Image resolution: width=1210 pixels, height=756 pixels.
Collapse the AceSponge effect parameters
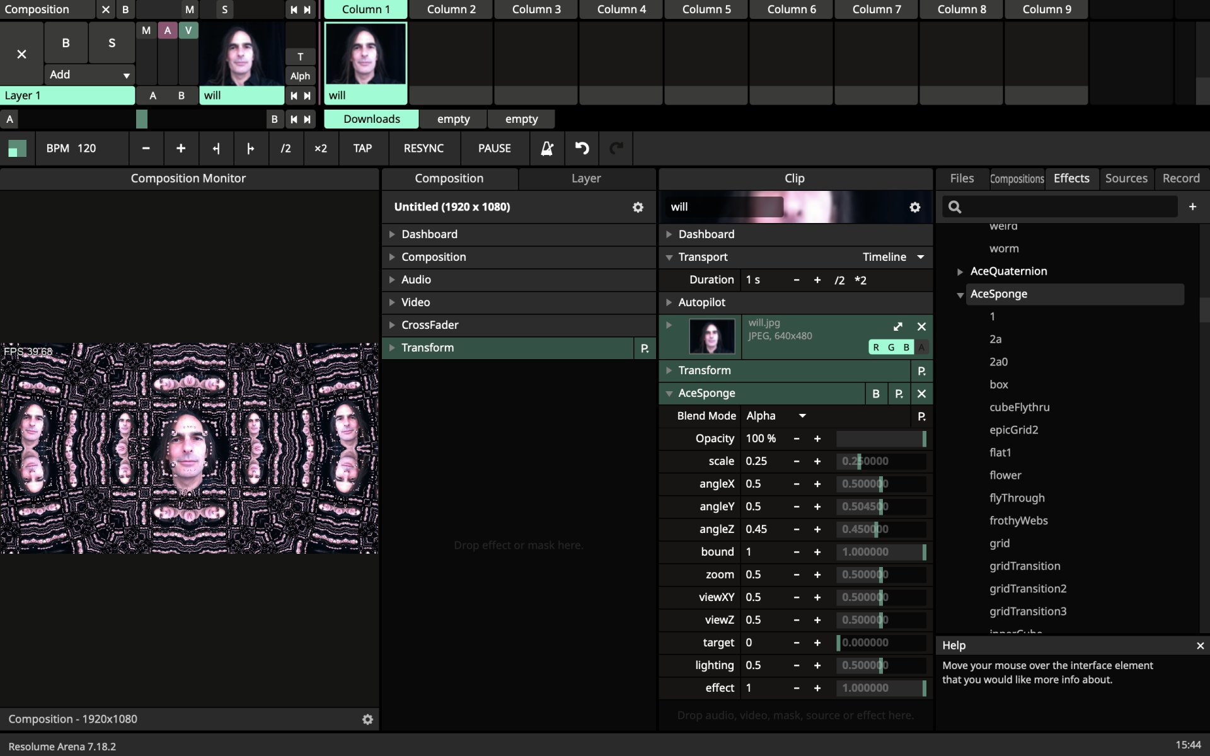coord(669,394)
